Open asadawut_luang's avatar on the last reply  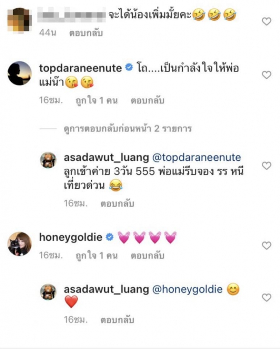48,292
